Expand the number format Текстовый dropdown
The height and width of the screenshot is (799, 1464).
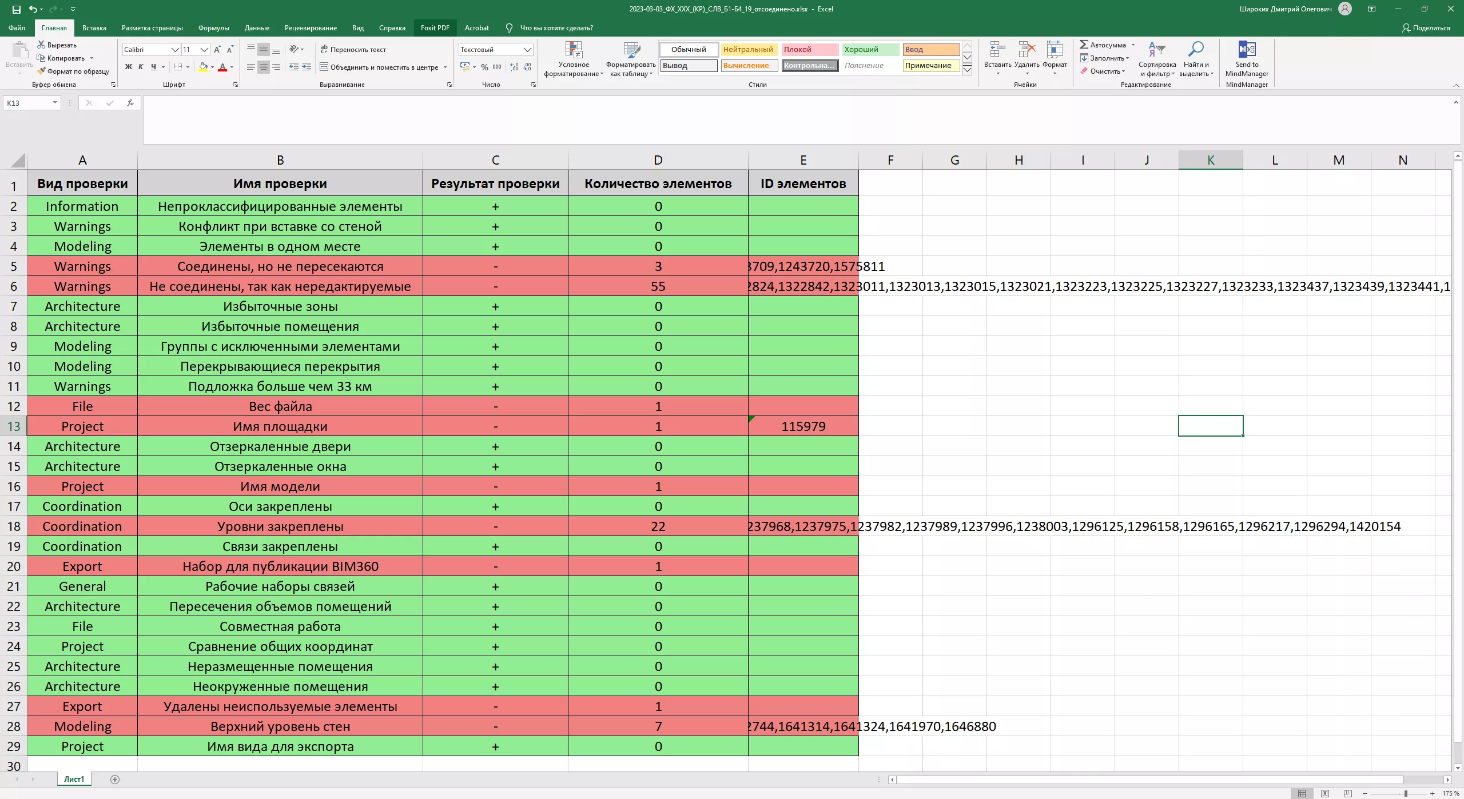(x=527, y=50)
